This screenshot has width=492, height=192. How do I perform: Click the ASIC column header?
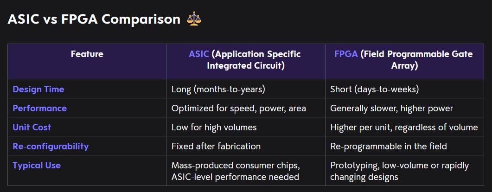coord(244,60)
